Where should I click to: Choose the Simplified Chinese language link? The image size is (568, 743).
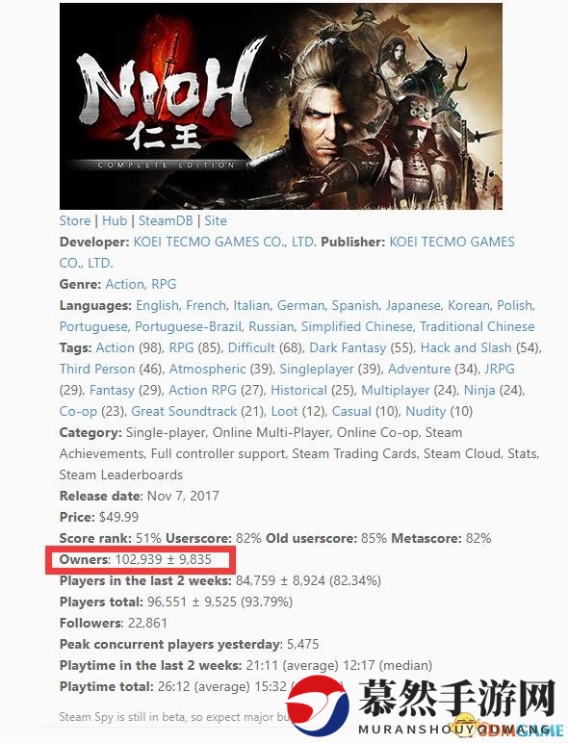pyautogui.click(x=356, y=327)
